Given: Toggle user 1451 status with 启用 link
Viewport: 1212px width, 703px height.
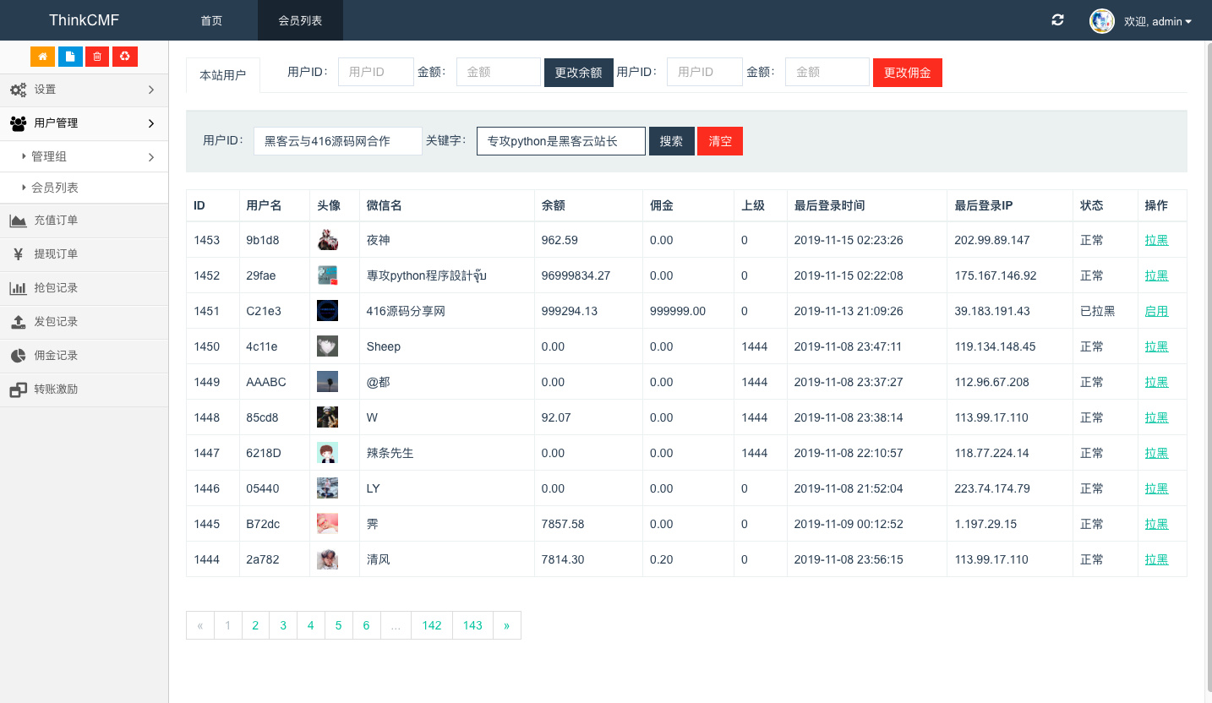Looking at the screenshot, I should click(1156, 311).
